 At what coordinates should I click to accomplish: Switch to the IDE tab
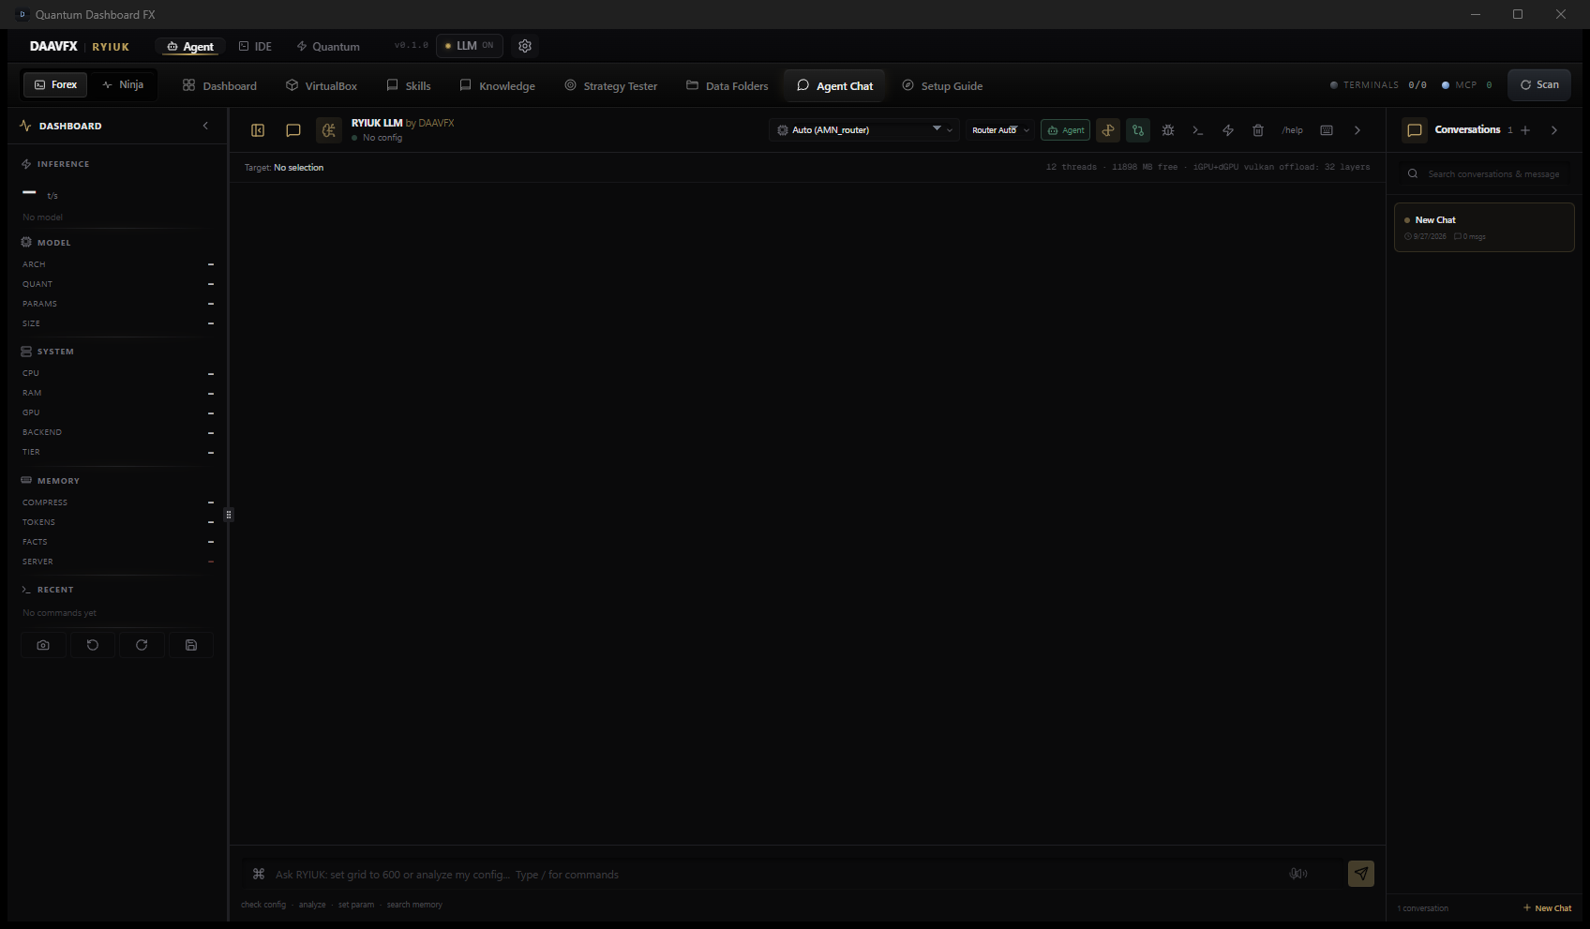[x=255, y=46]
